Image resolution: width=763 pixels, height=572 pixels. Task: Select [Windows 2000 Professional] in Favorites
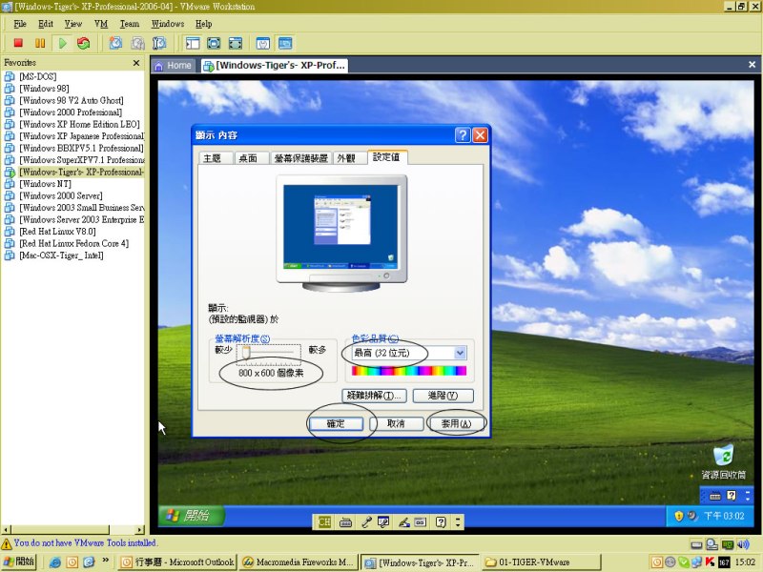point(71,112)
